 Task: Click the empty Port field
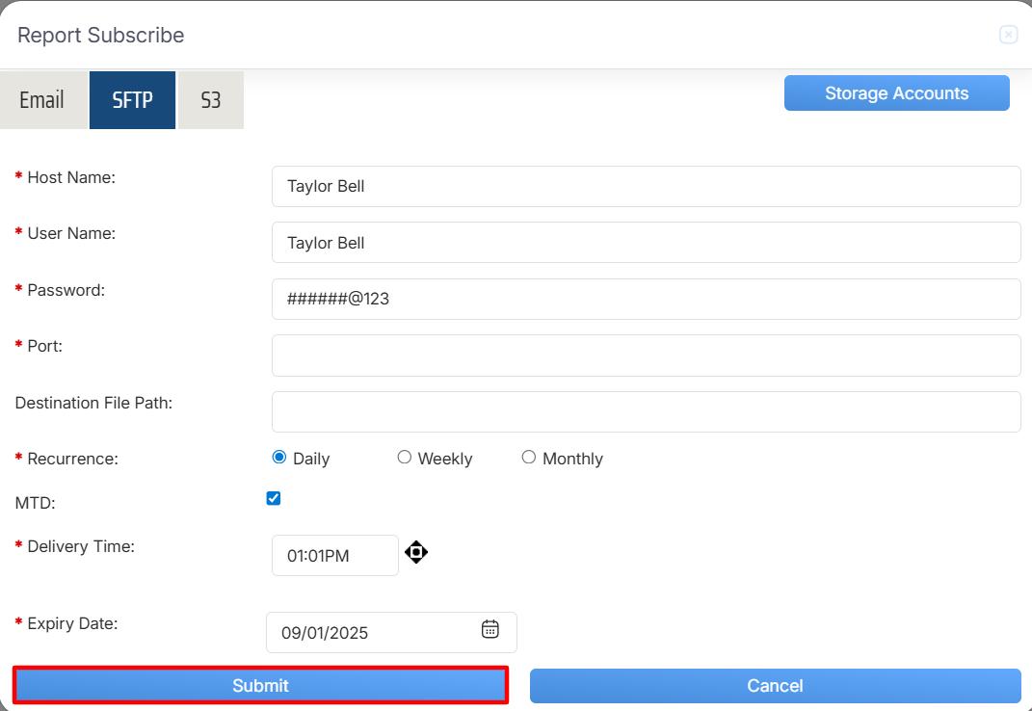click(x=646, y=355)
